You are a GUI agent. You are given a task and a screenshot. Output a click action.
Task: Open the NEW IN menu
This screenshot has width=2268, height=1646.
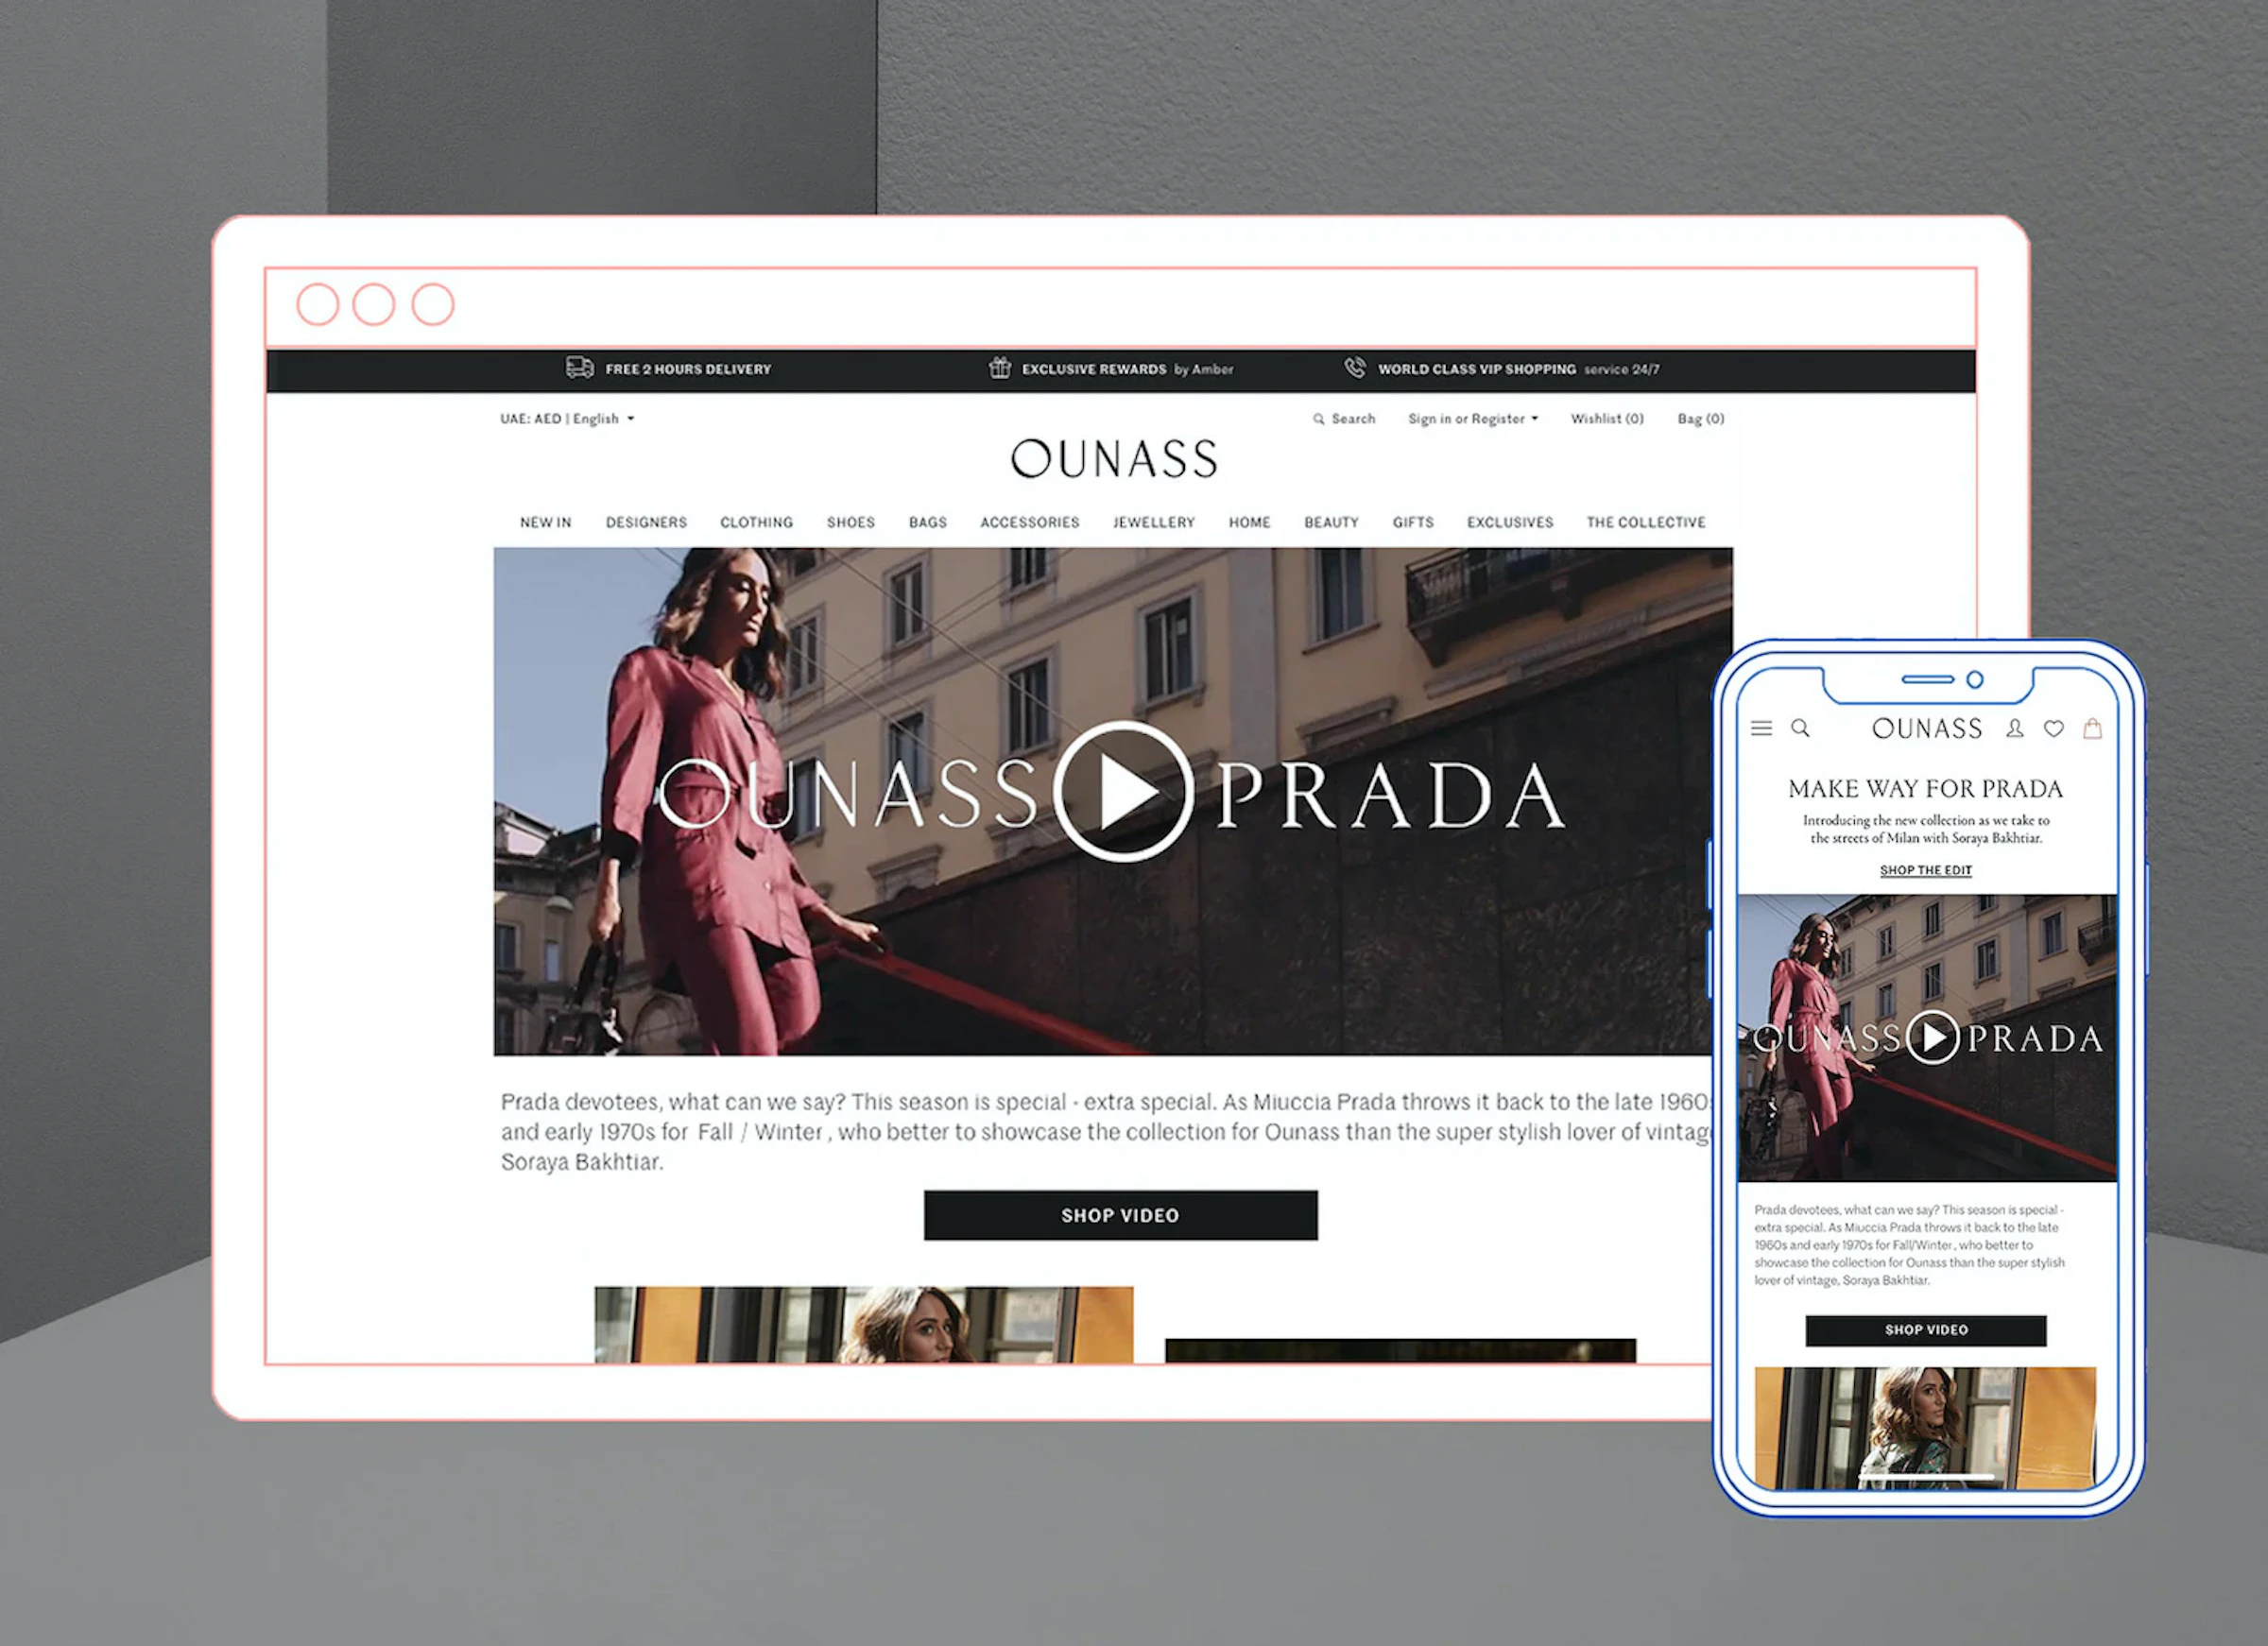click(545, 522)
